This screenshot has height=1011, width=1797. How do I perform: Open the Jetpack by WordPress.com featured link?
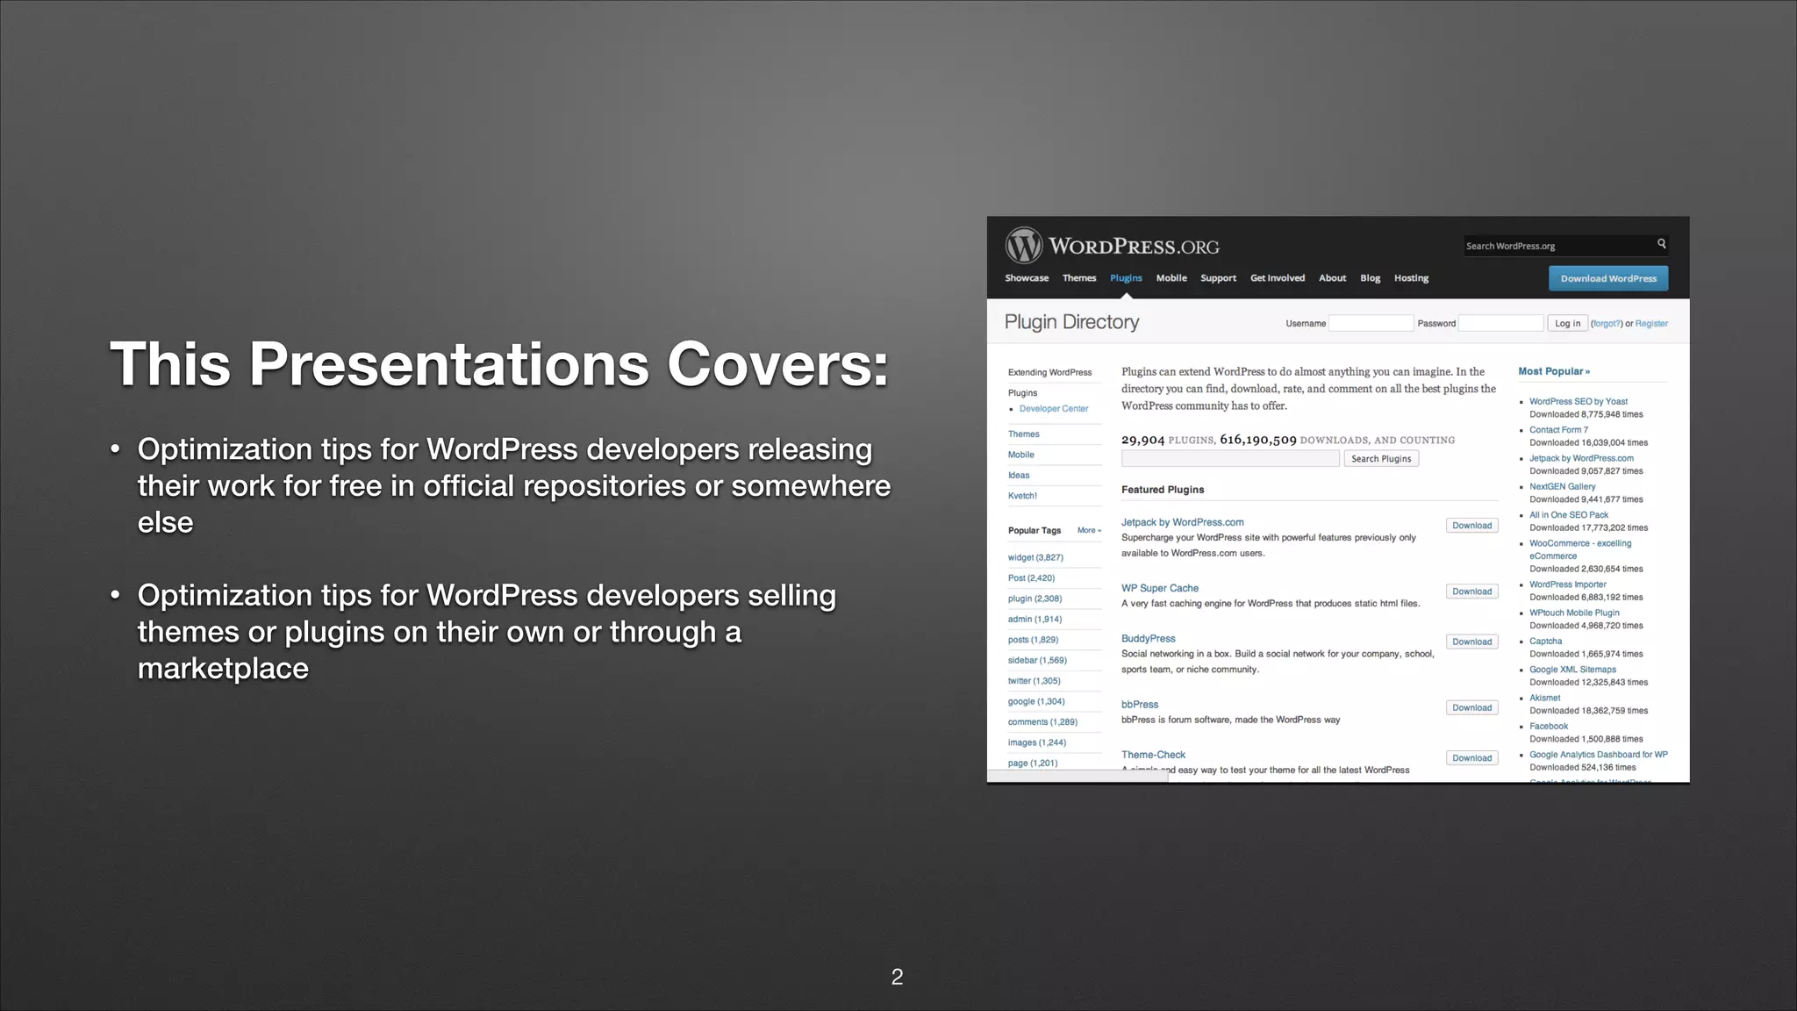[1182, 522]
